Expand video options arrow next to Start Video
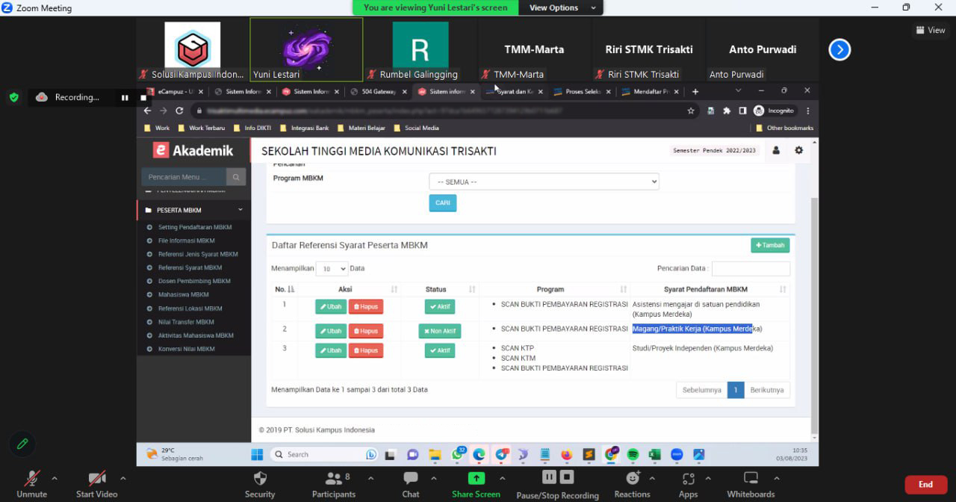Image resolution: width=956 pixels, height=502 pixels. pos(123,478)
